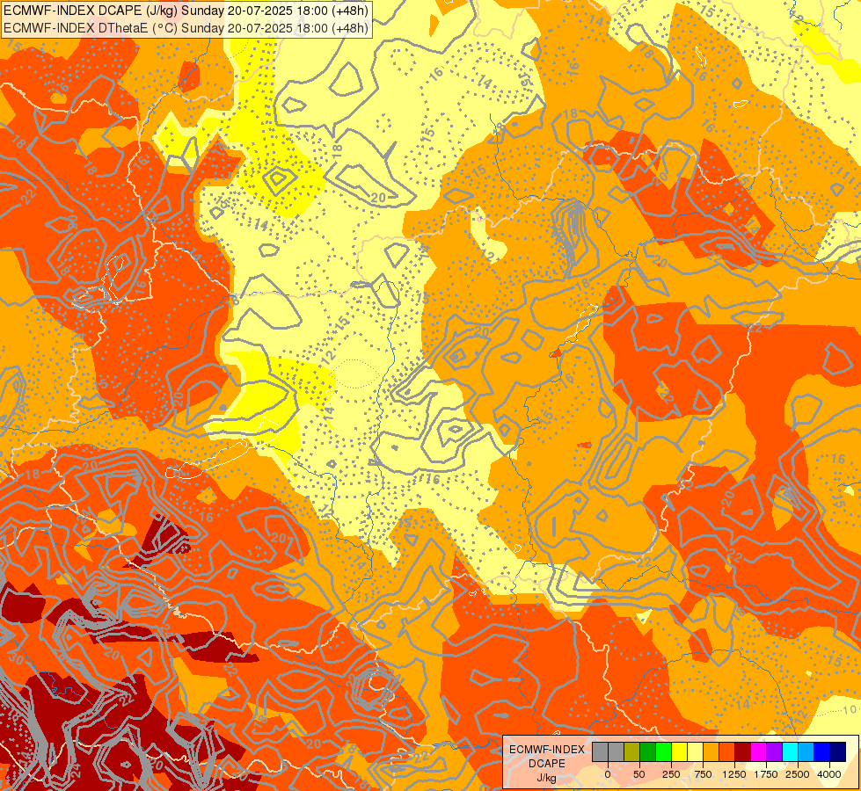Click the 0 value on the legend scale
Screen dimensions: 861x791
point(608,774)
